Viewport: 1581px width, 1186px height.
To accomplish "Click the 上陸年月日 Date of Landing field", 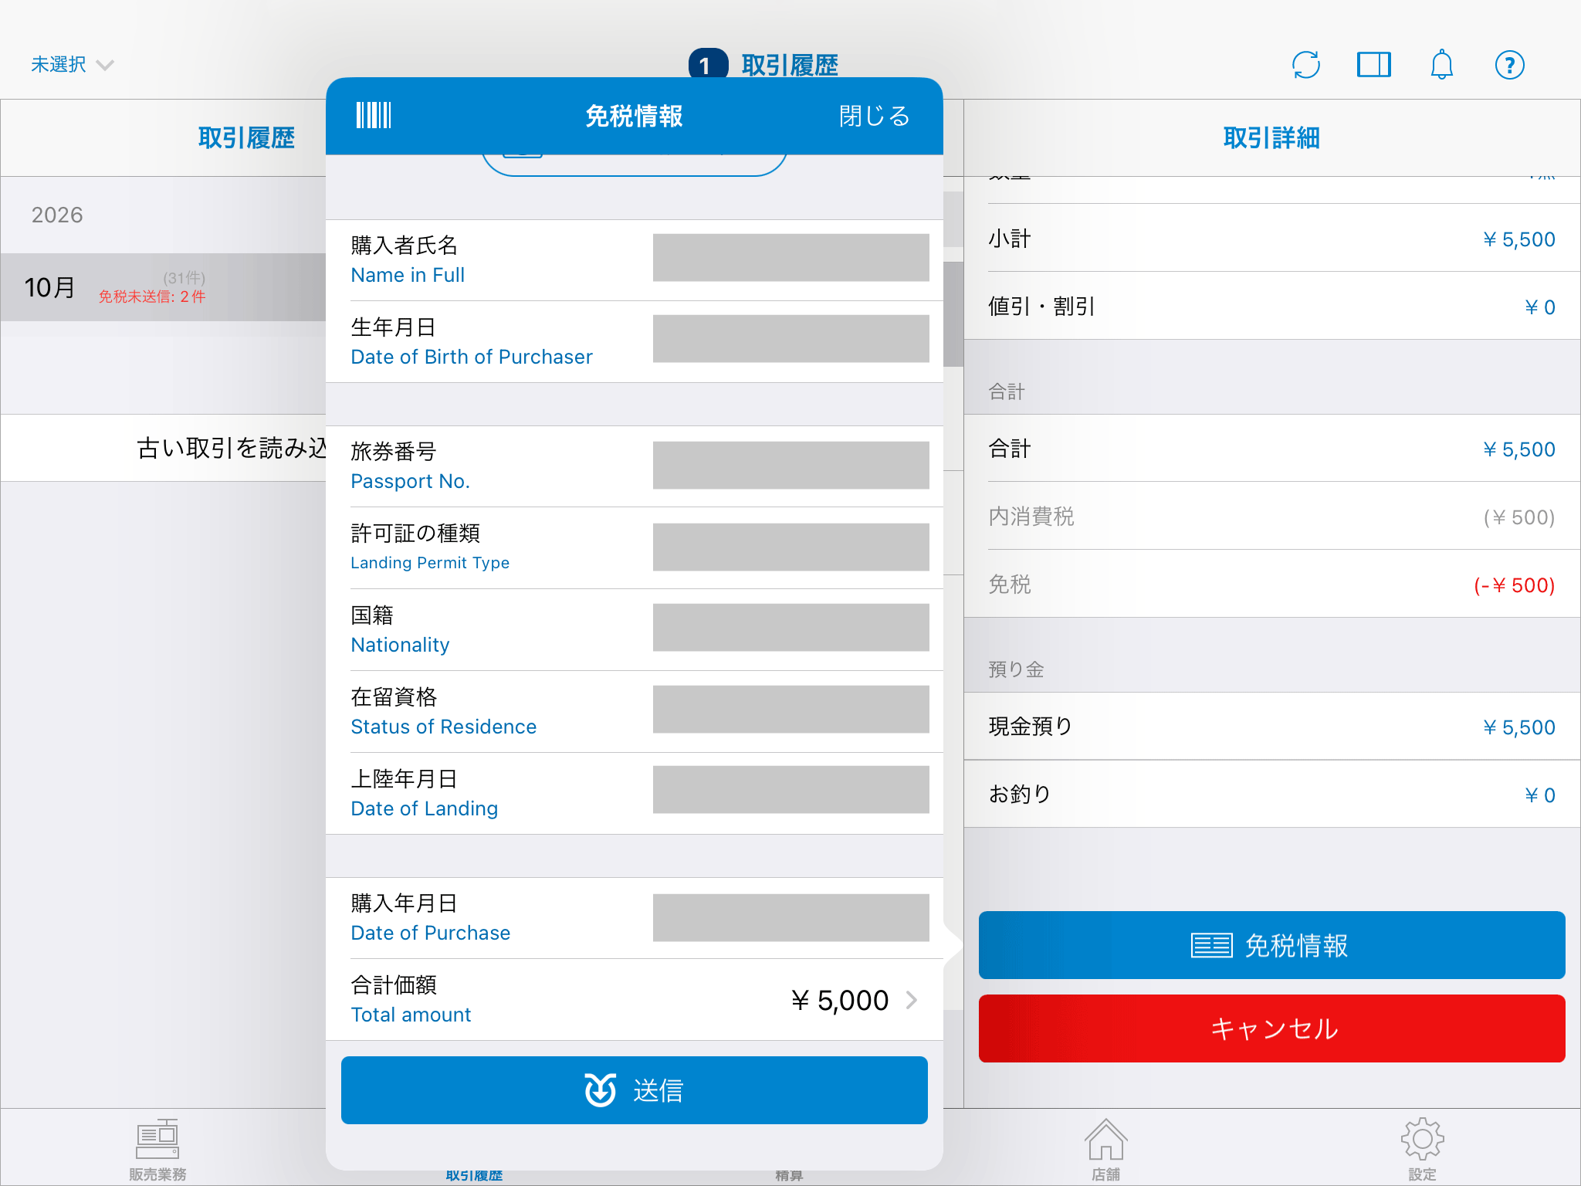I will point(790,790).
